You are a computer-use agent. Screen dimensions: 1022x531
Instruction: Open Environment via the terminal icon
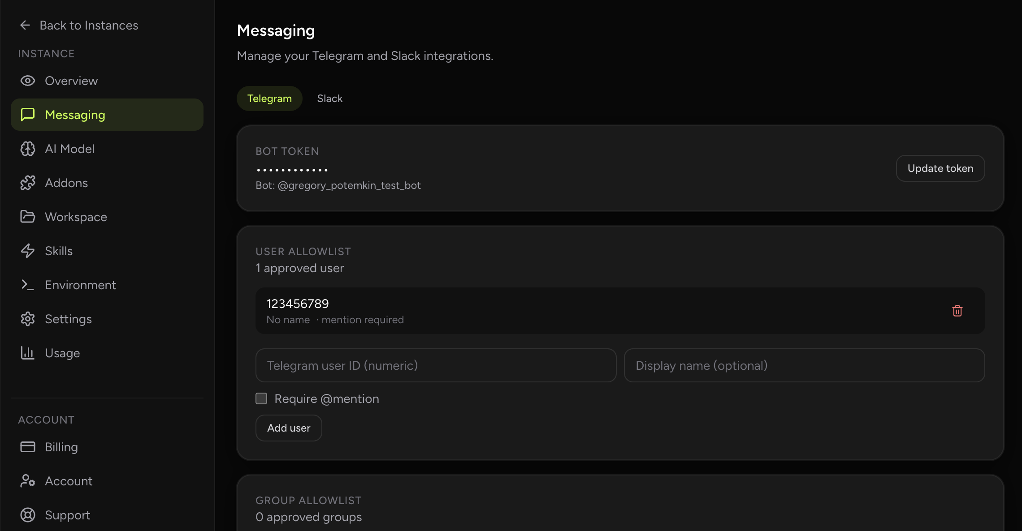tap(28, 285)
